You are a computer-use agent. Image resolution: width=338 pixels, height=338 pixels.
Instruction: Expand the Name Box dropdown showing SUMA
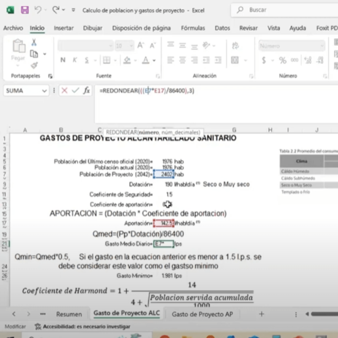pyautogui.click(x=44, y=91)
